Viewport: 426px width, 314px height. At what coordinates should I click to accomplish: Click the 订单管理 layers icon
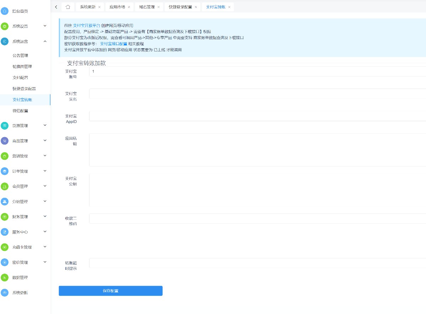pyautogui.click(x=5, y=171)
